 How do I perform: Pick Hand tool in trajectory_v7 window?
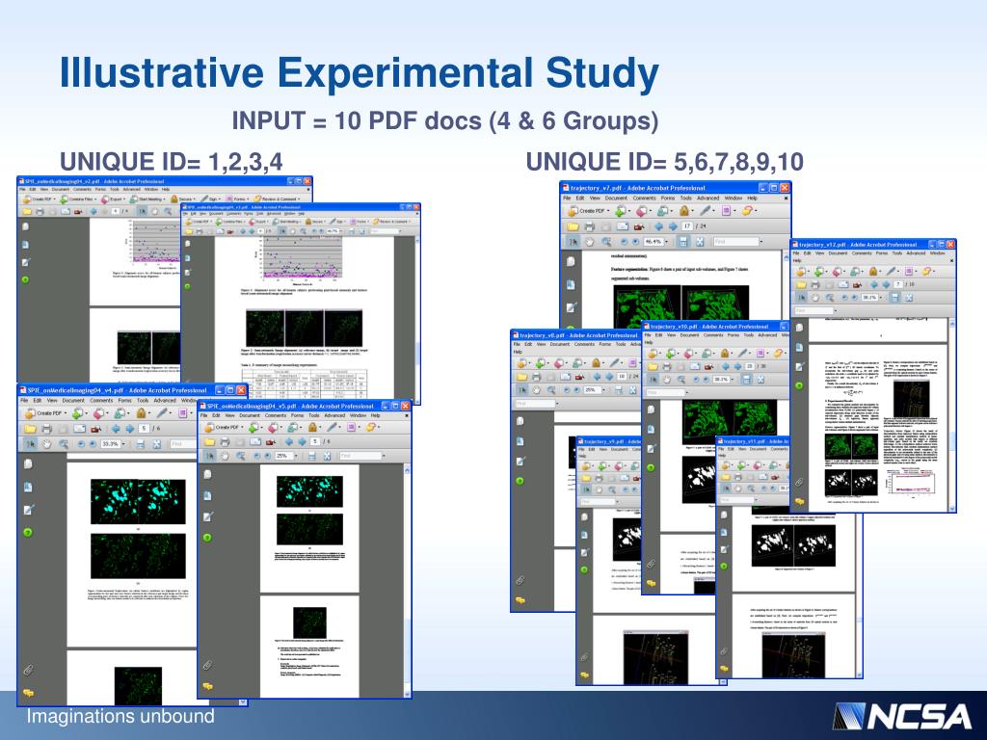589,242
